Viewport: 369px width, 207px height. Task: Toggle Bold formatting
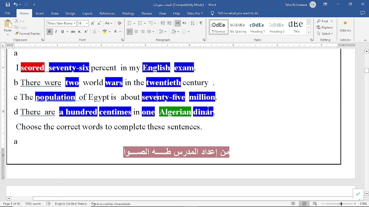[x=50, y=32]
